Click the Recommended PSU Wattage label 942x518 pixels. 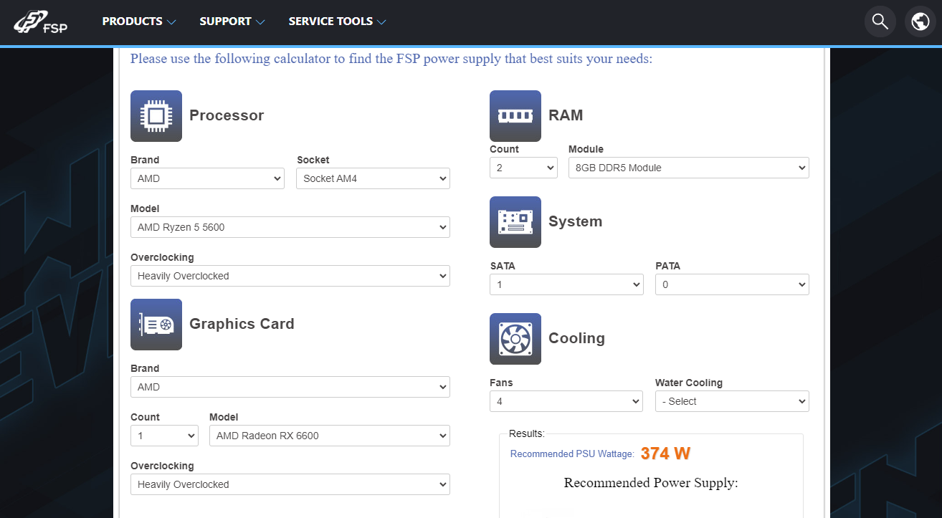(x=572, y=454)
